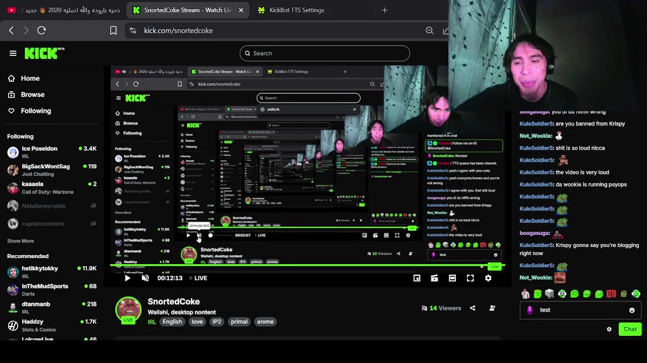Insert the green headset frog emote

pos(562,294)
